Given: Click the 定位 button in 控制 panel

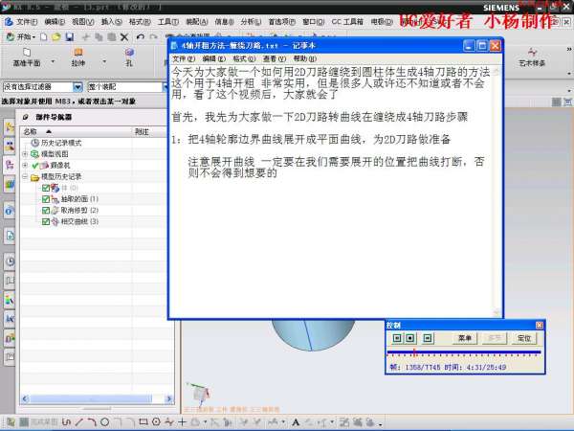Looking at the screenshot, I should [524, 338].
